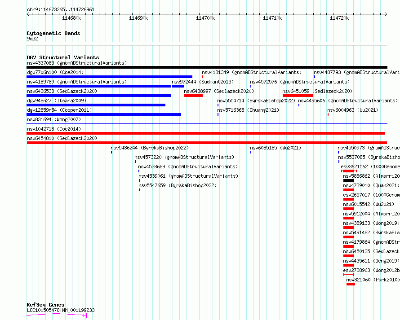Open nsv6438997 (Sedlazeck2020) label
This screenshot has width=400, height=320.
[219, 91]
